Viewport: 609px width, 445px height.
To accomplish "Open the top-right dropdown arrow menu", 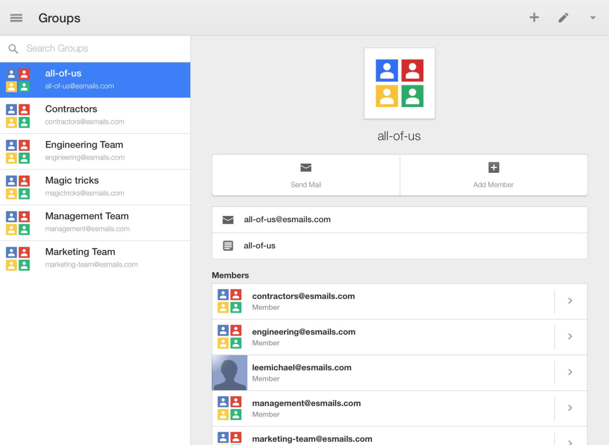I will tap(592, 18).
